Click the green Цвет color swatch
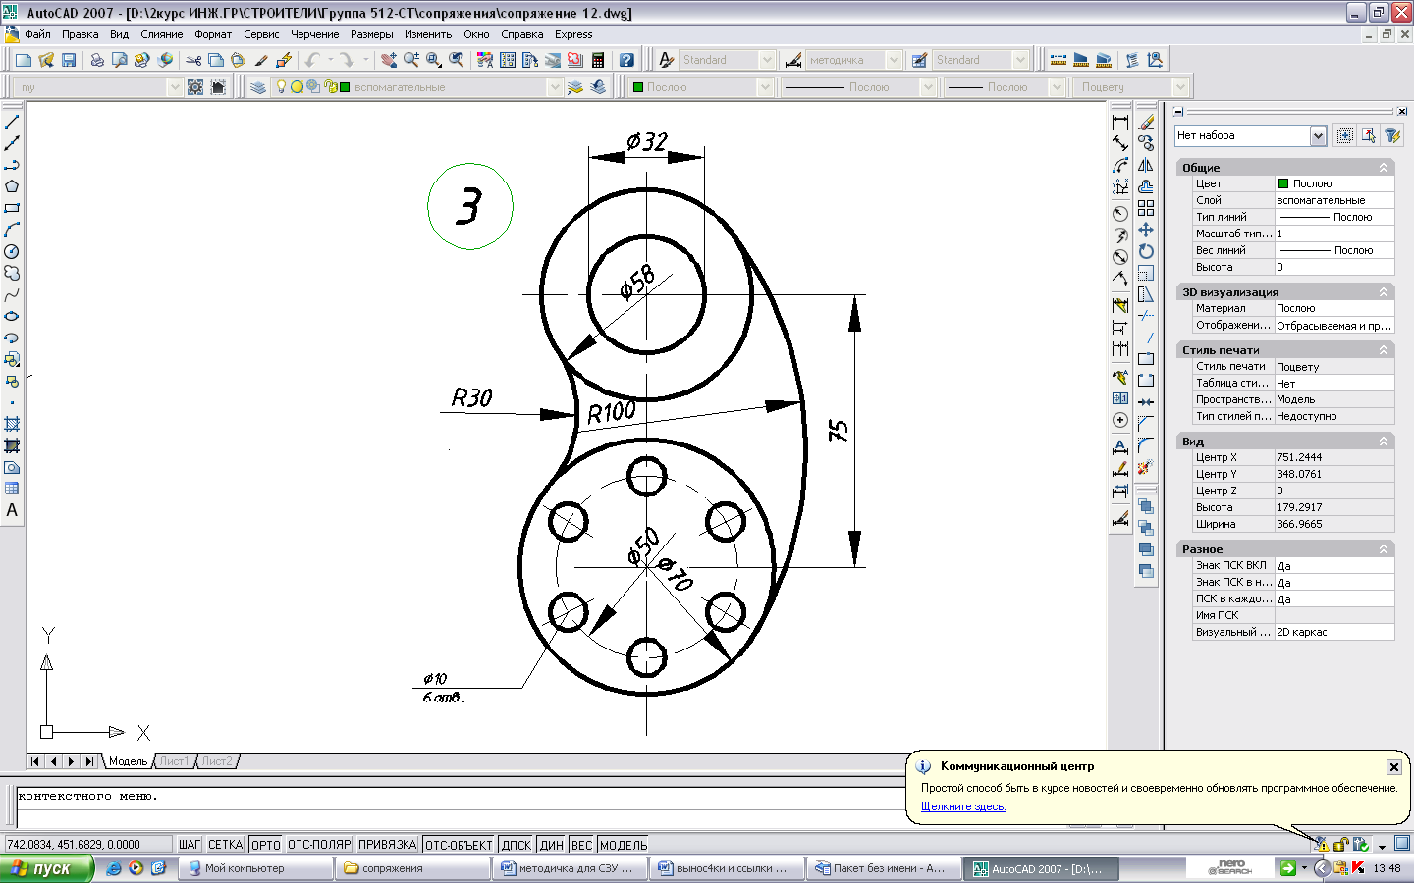 coord(1283,183)
